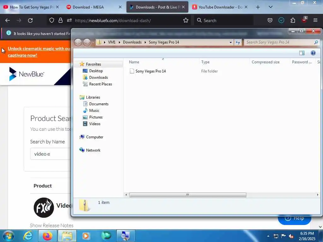Open Downloads in navigation pane
Screen dimensions: 323x242
tap(98, 78)
